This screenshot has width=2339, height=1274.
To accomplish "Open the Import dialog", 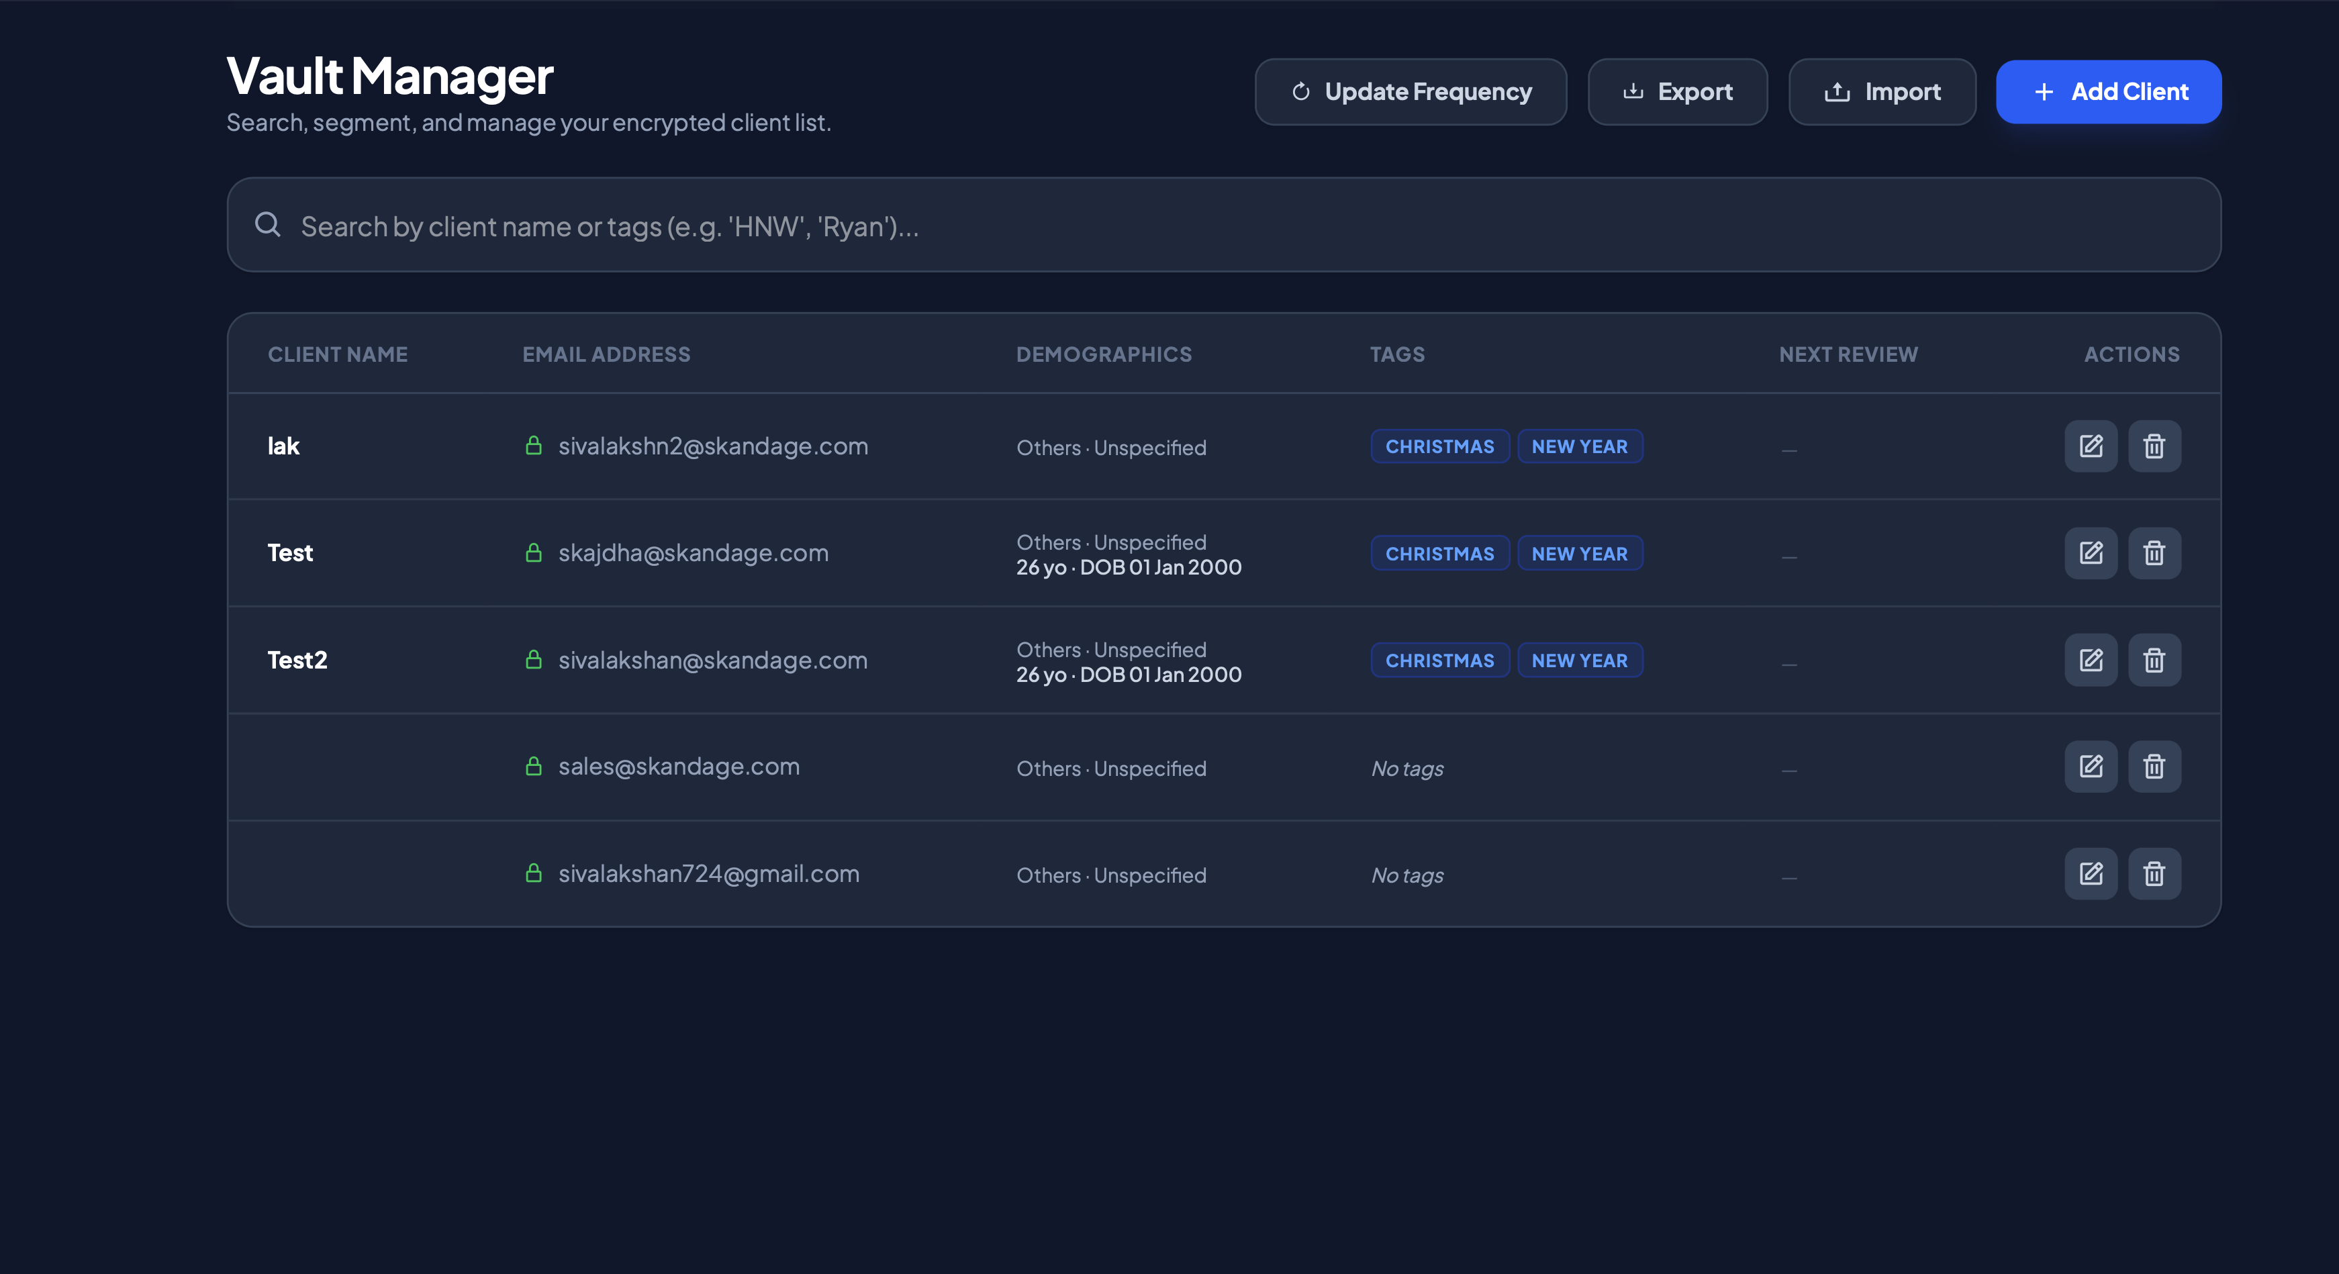I will point(1881,92).
